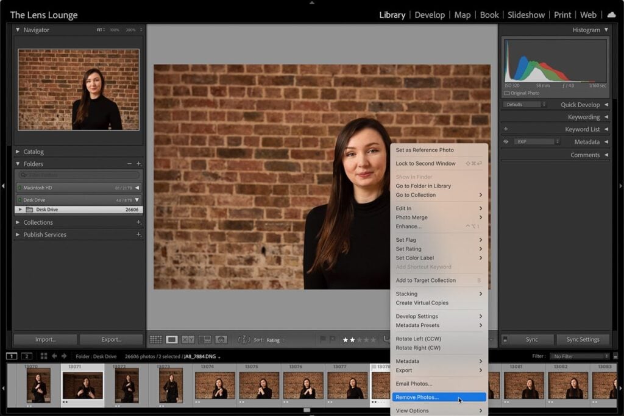Switch to Loupe view using its toolbar icon
The height and width of the screenshot is (416, 624).
171,339
